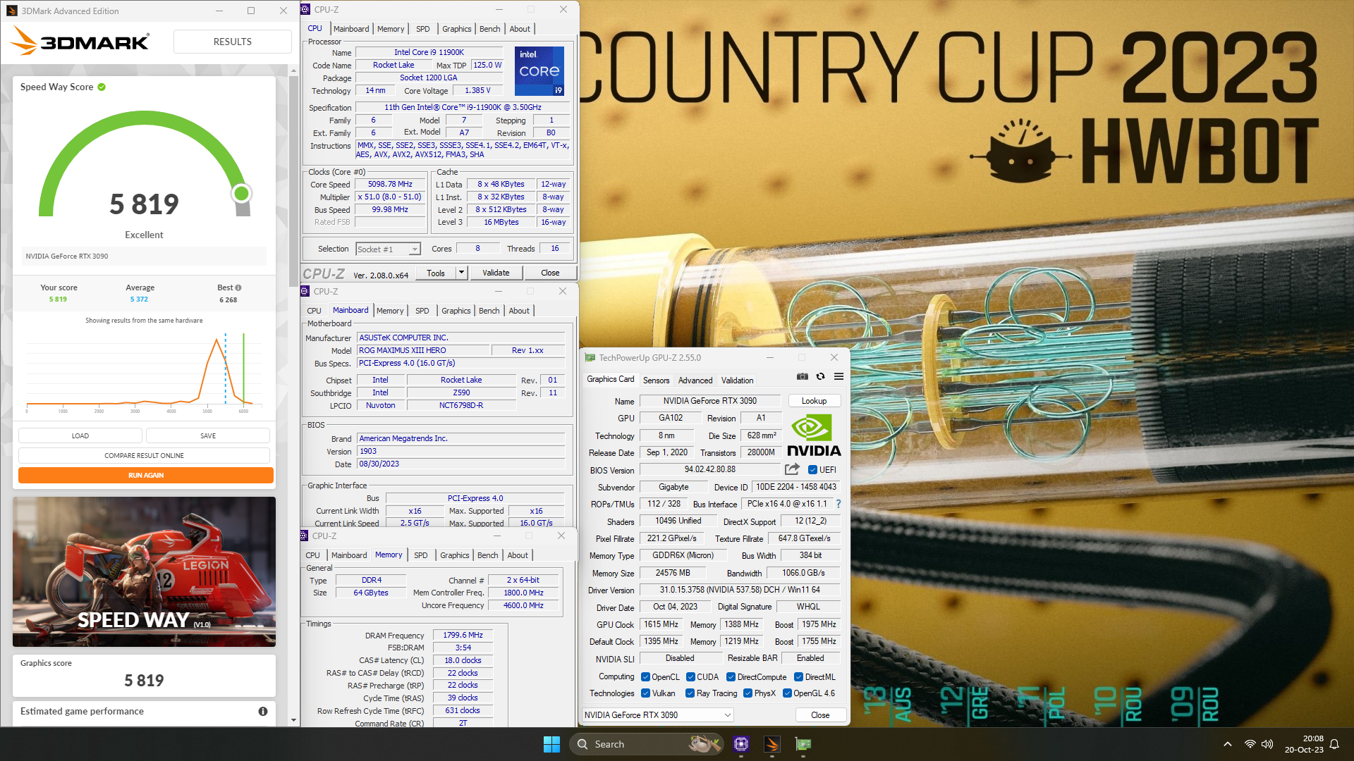The height and width of the screenshot is (761, 1354).
Task: Click the Bus Interface question mark icon
Action: tap(838, 504)
